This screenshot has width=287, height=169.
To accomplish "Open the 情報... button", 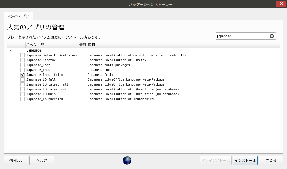I will [16, 161].
